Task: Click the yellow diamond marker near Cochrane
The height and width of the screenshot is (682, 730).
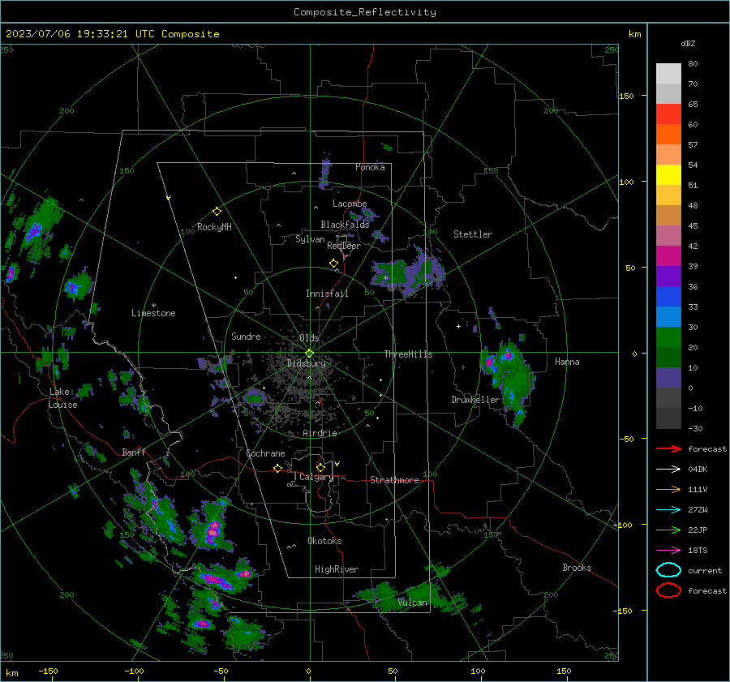Action: tap(277, 469)
